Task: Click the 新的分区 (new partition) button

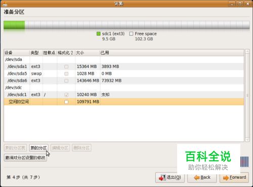Action: [x=39, y=148]
